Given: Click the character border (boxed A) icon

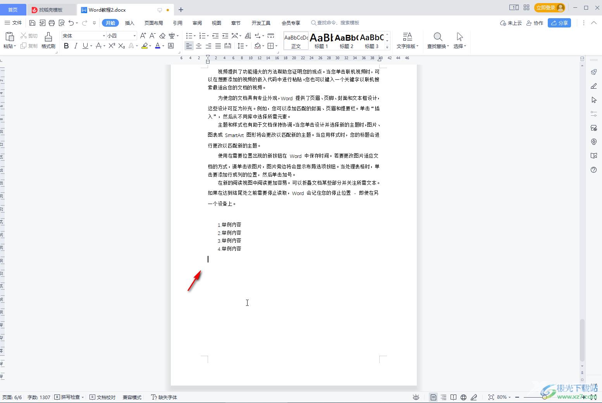Looking at the screenshot, I should [171, 46].
